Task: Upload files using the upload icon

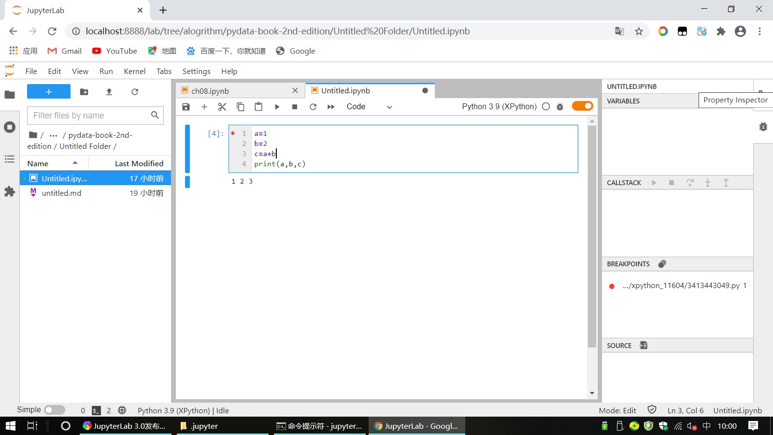Action: (109, 92)
